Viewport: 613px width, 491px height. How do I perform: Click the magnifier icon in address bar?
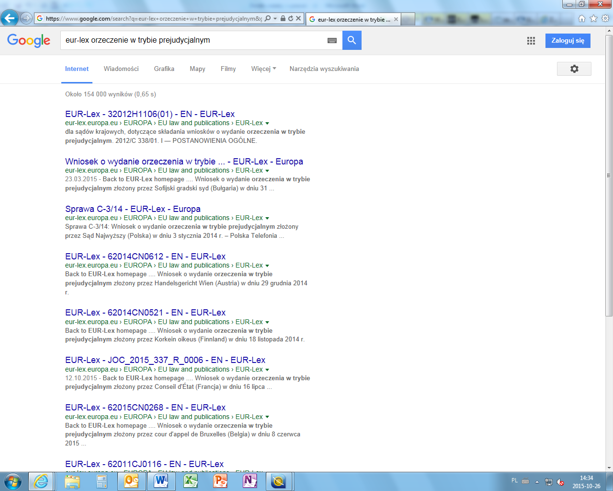point(268,19)
